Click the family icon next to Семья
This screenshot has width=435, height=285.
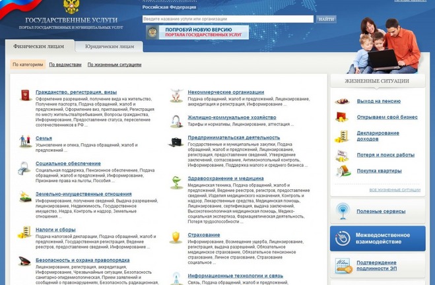coord(25,141)
